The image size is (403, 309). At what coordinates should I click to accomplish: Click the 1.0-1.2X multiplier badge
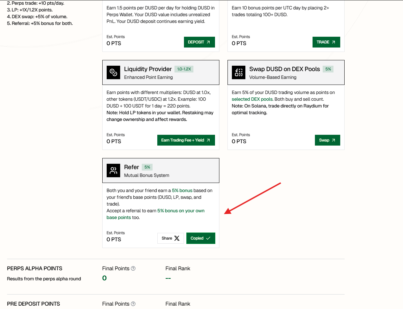(x=184, y=69)
